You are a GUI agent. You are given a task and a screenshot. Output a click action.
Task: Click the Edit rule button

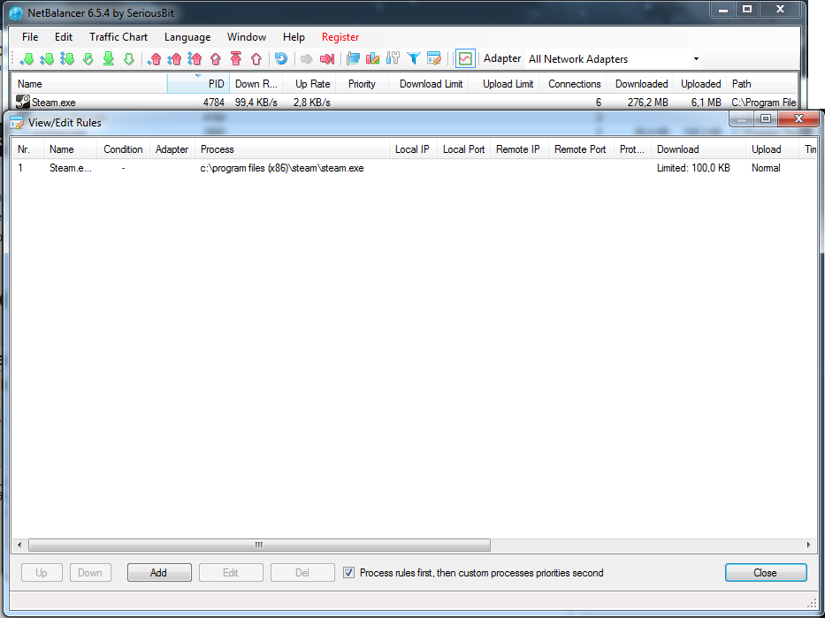pos(231,573)
